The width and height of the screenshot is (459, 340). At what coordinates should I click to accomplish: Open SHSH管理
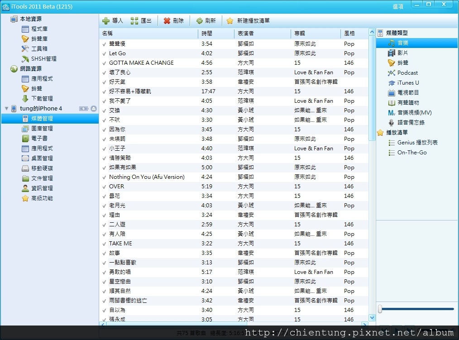point(39,58)
